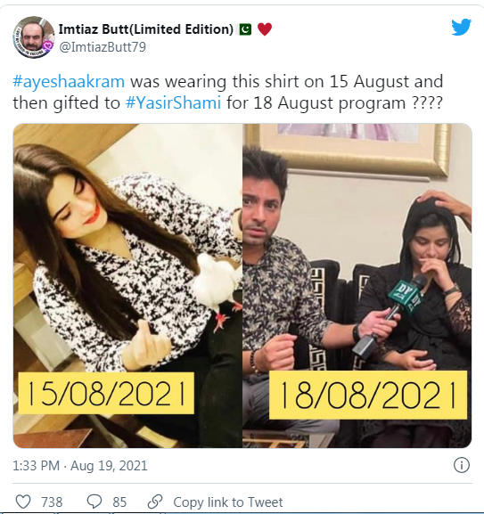Click the tweet text body
This screenshot has width=484, height=514.
click(228, 92)
